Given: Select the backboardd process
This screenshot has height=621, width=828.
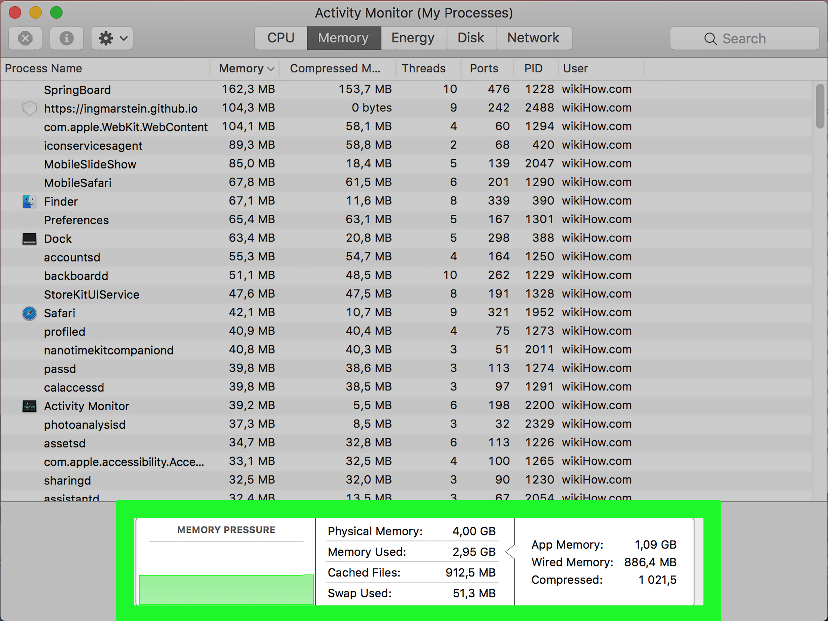Looking at the screenshot, I should pyautogui.click(x=406, y=276).
